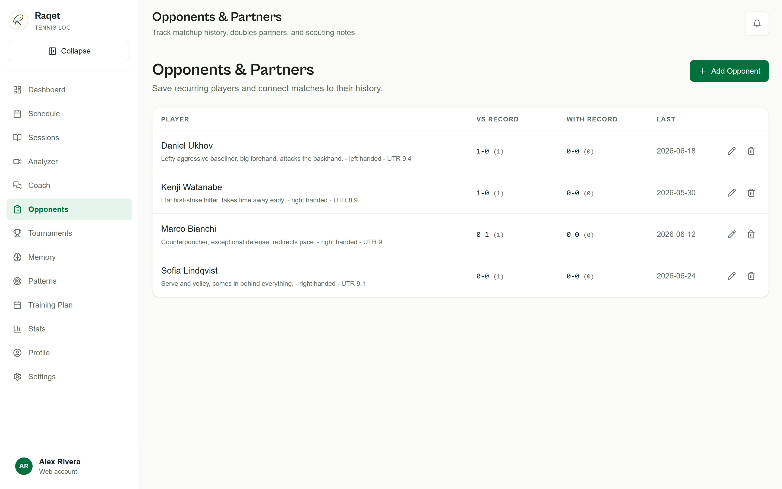This screenshot has width=782, height=489.
Task: Open Settings from the sidebar
Action: [x=69, y=377]
